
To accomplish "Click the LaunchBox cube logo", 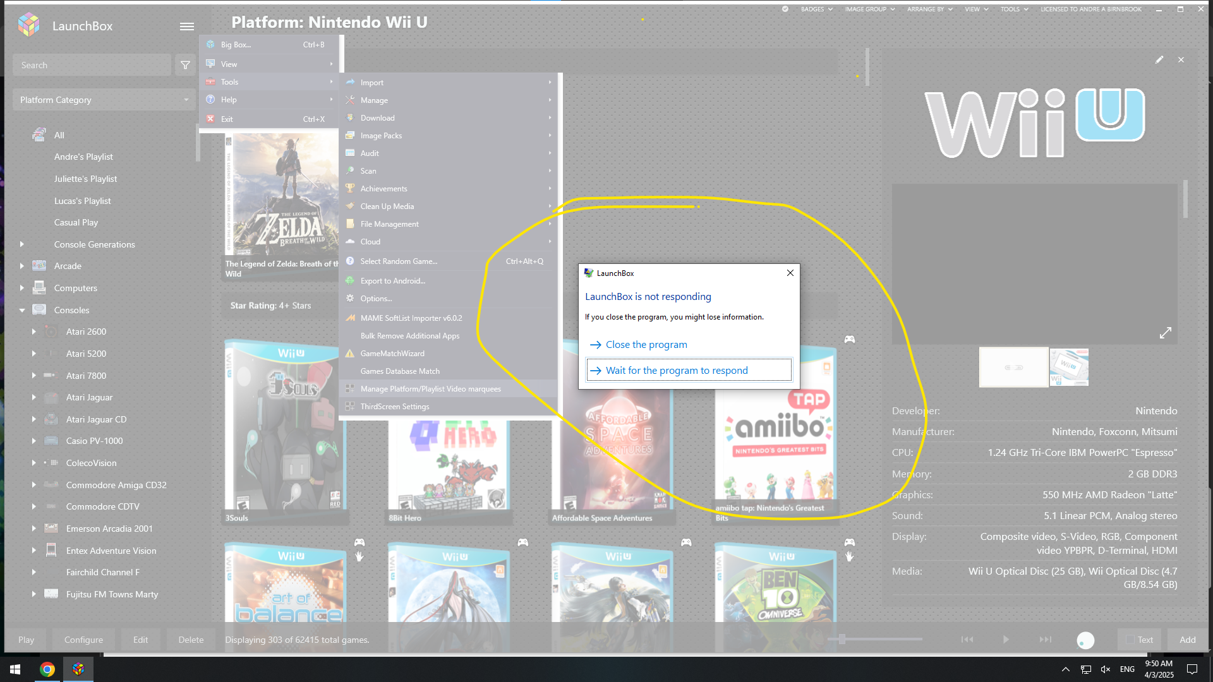I will click(x=29, y=25).
